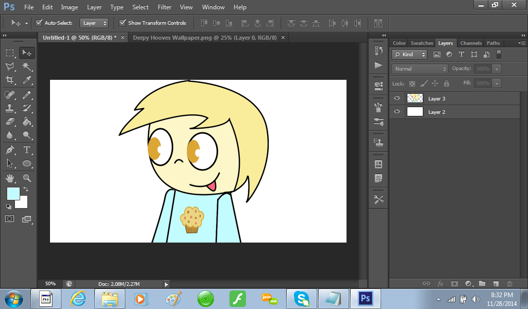The width and height of the screenshot is (528, 309).
Task: Select the Ellipse shape tool
Action: 27,163
